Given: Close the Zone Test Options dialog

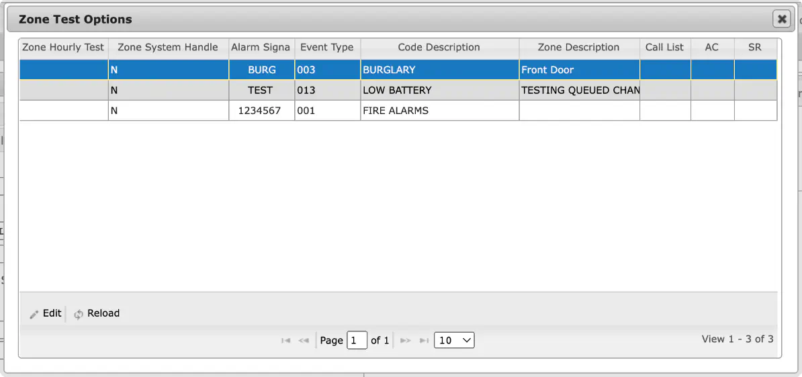Looking at the screenshot, I should pyautogui.click(x=782, y=19).
